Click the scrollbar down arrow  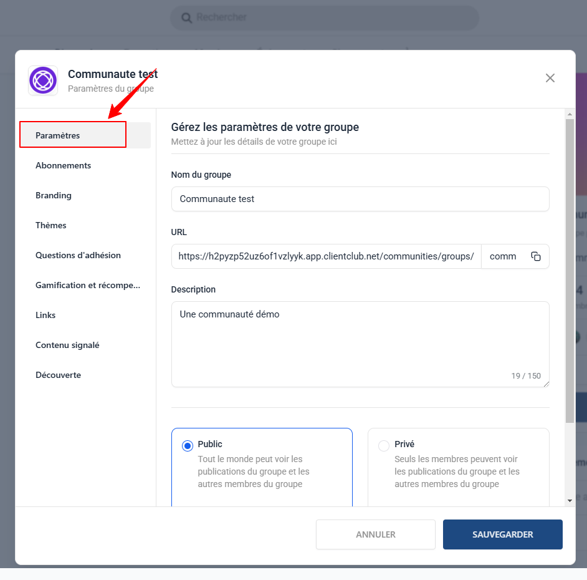(570, 500)
